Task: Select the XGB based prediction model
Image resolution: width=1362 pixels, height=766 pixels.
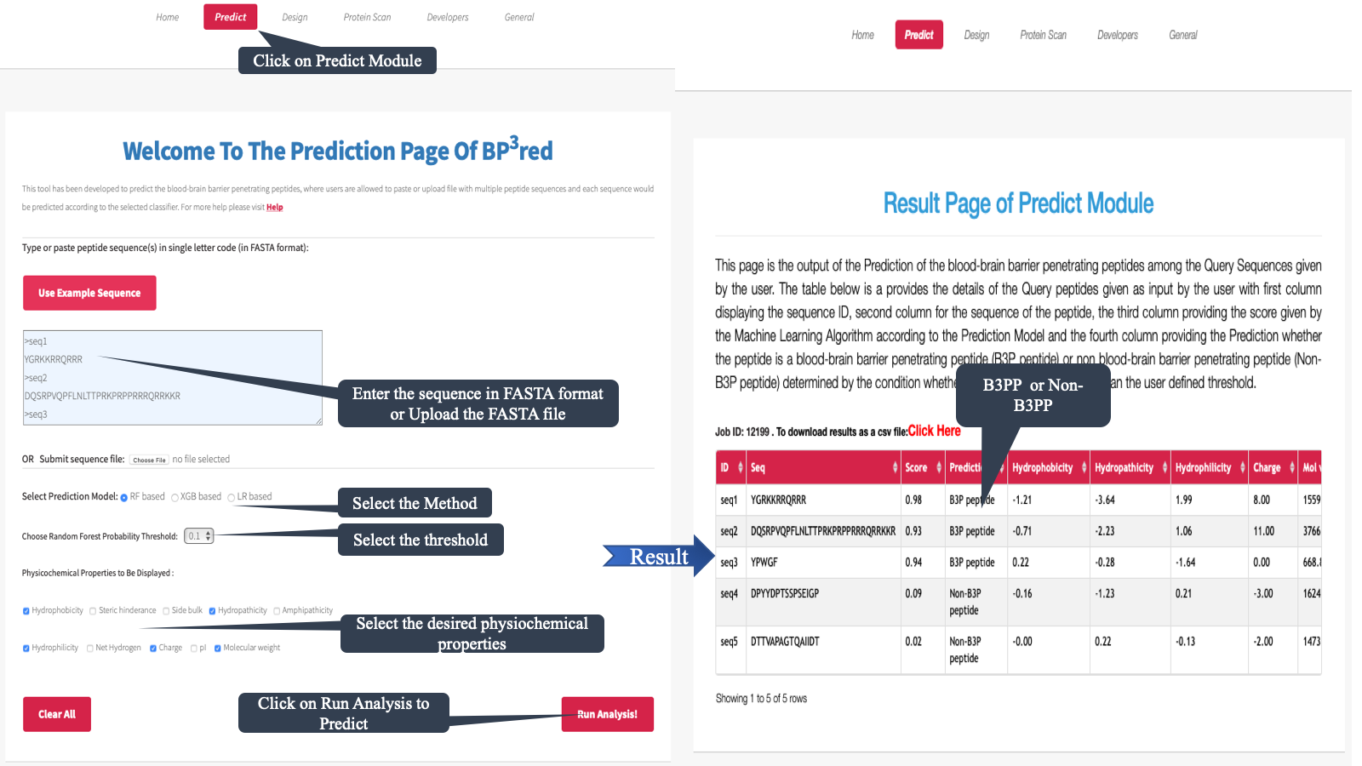Action: click(175, 497)
